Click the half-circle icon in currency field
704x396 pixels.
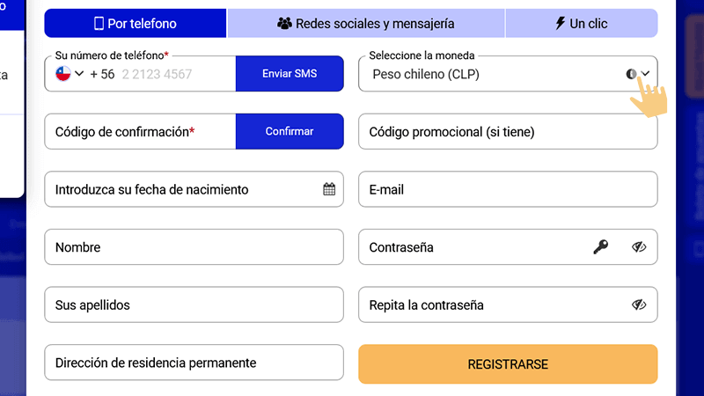631,74
